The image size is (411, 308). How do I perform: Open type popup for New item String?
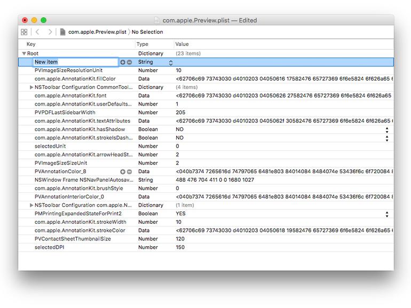pyautogui.click(x=171, y=62)
